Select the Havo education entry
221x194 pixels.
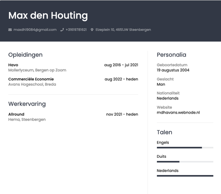click(x=73, y=68)
